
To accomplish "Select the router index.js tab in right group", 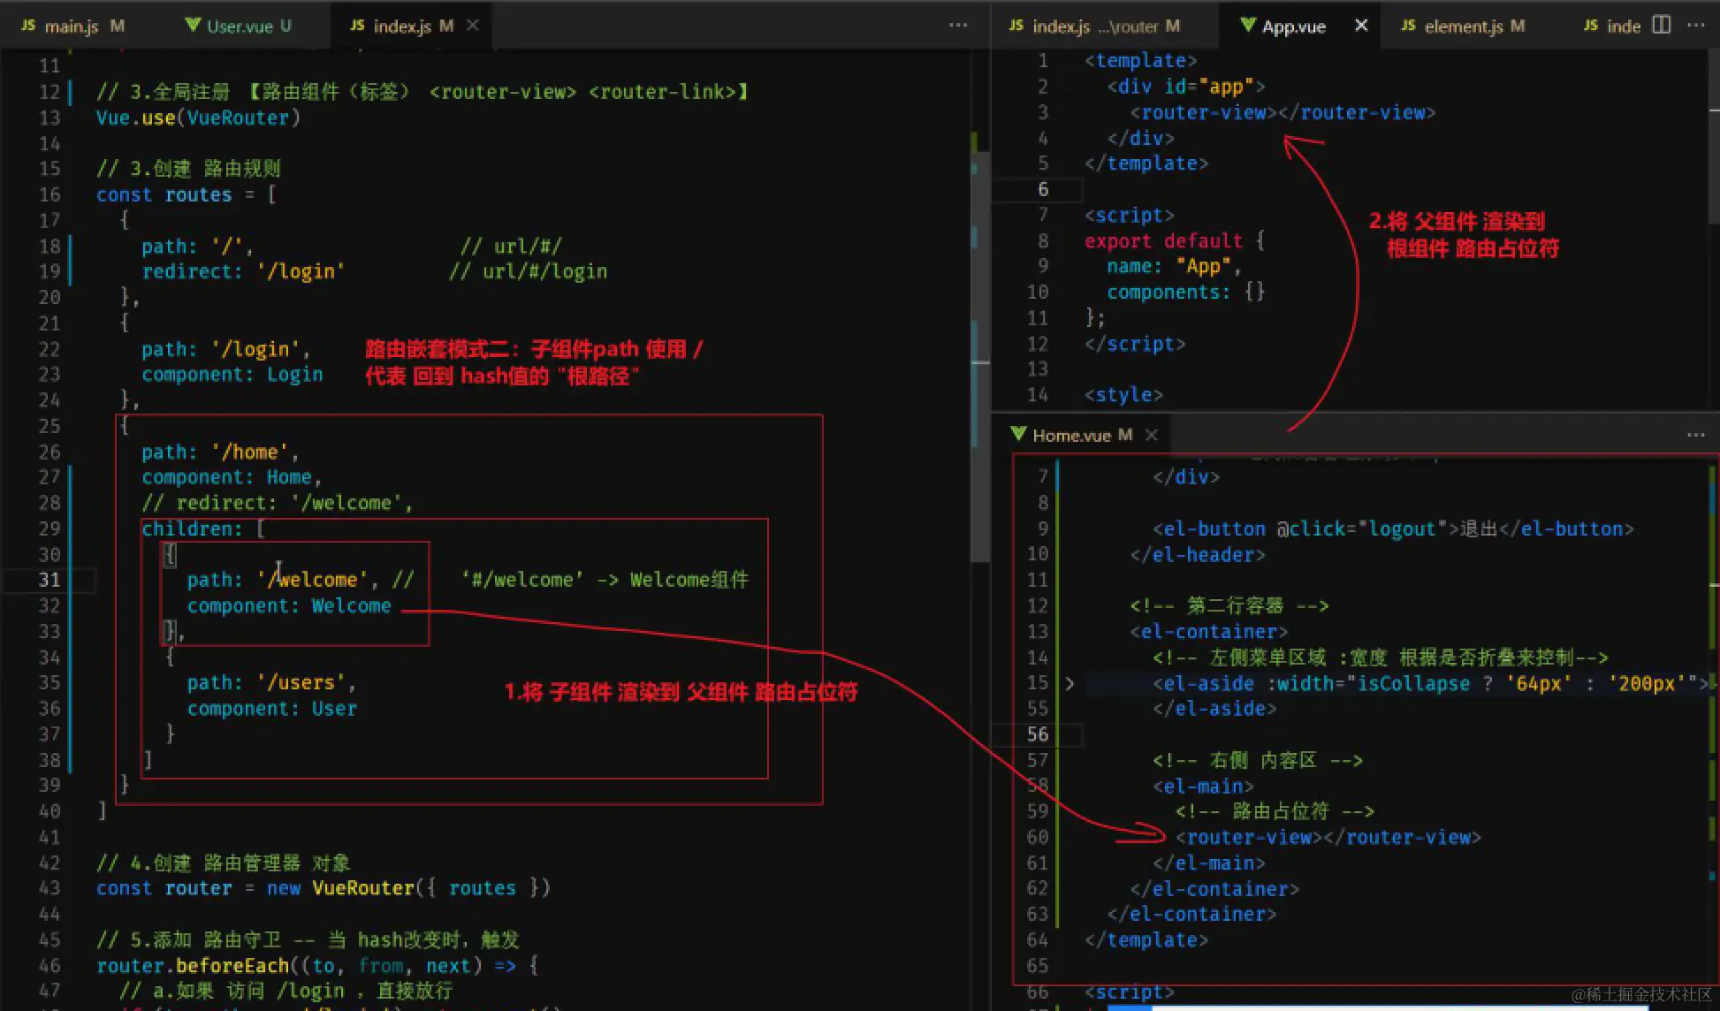I will 1094,26.
